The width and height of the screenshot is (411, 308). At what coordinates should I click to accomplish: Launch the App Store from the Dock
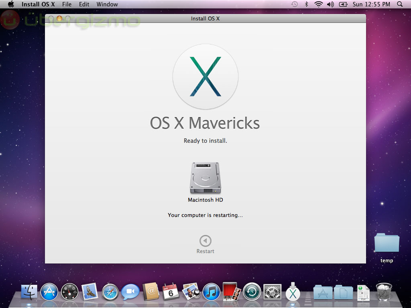[49, 292]
